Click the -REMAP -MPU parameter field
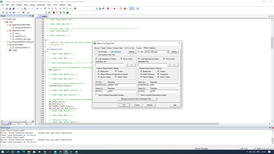This screenshot has height=154, width=274. pyautogui.click(x=122, y=85)
